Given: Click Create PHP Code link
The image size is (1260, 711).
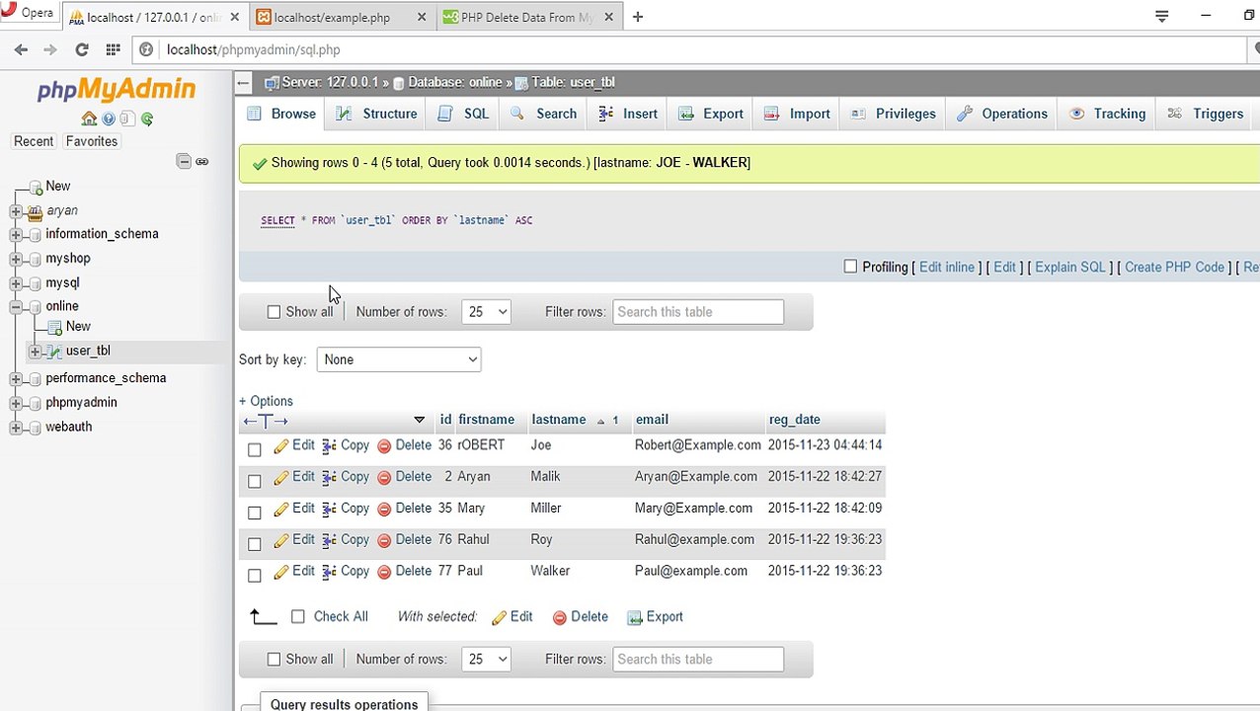Looking at the screenshot, I should point(1174,267).
